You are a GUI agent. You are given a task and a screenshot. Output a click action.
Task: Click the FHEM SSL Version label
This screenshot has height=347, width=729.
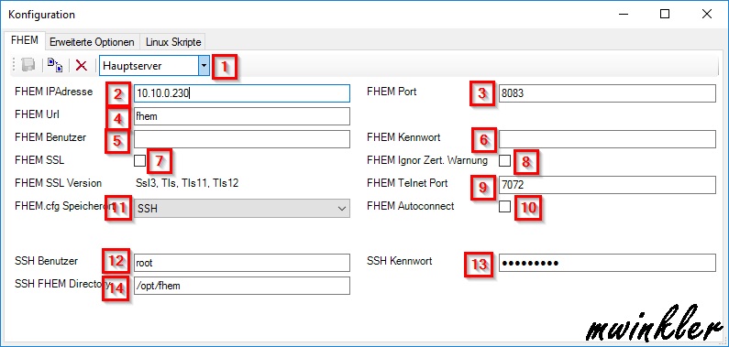tap(58, 183)
